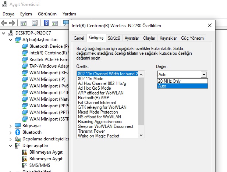Choose '20 MHz Only' from the dropdown list
The width and height of the screenshot is (227, 172).
pyautogui.click(x=182, y=81)
